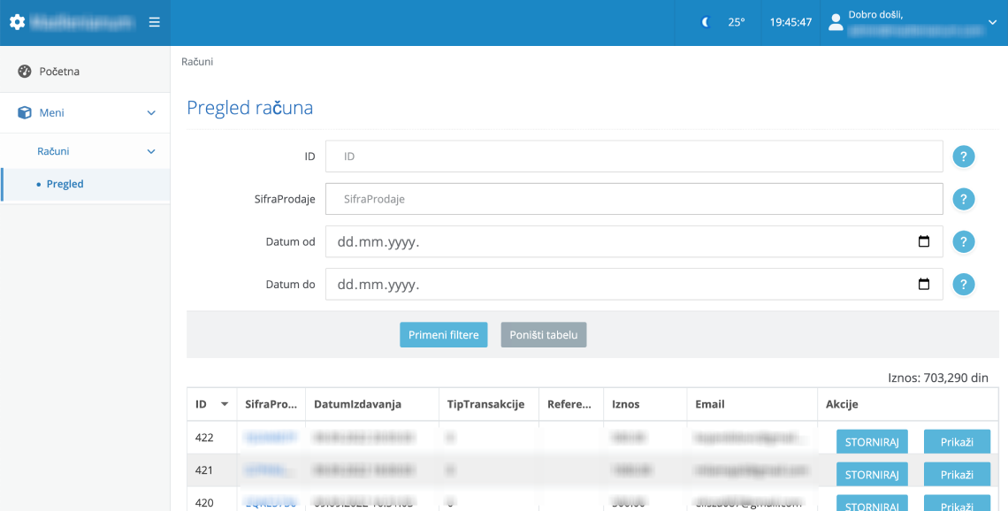Collapse the Meni chevron
This screenshot has width=1008, height=511.
pos(151,113)
